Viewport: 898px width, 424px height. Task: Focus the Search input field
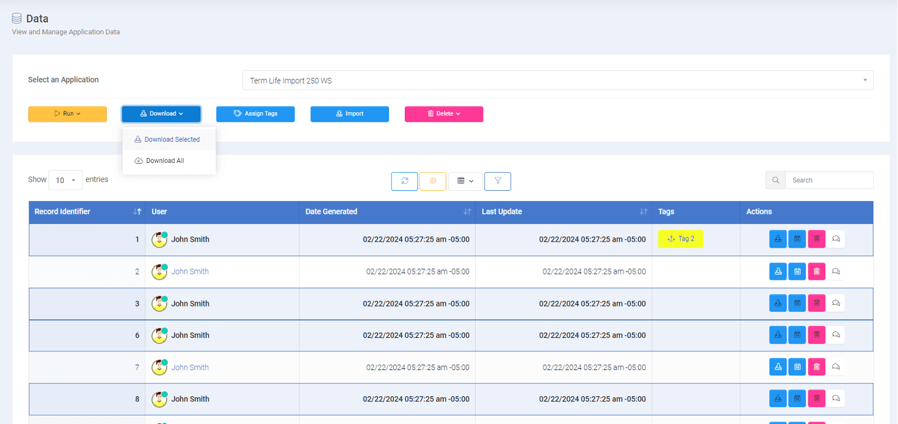coord(830,180)
